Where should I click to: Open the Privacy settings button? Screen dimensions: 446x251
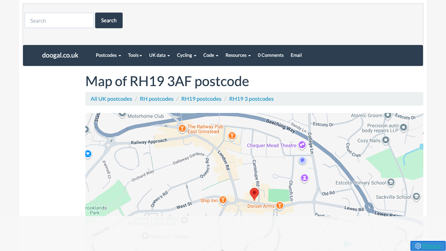click(428, 246)
